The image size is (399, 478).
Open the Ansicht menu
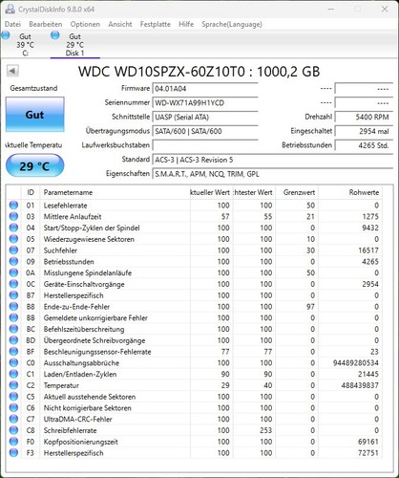pyautogui.click(x=120, y=24)
